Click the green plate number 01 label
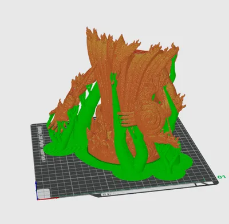The height and width of the screenshot is (224, 229). click(x=222, y=177)
